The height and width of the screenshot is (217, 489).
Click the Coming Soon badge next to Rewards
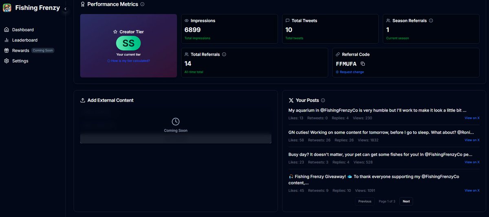coord(43,50)
